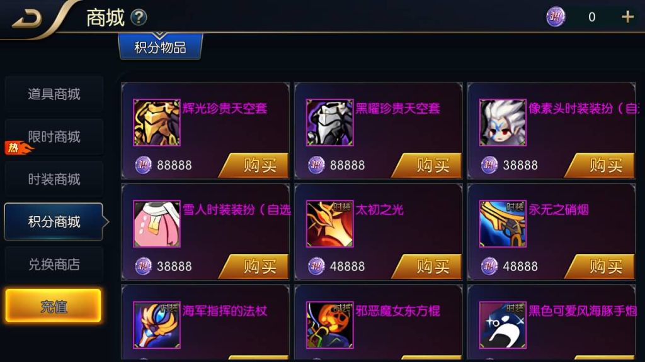Click the points coin icon in top bar
Screen dimensions: 645x362
click(x=556, y=17)
